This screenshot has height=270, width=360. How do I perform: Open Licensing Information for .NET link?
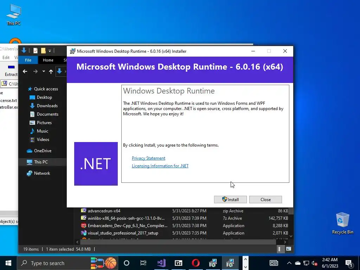(x=160, y=166)
